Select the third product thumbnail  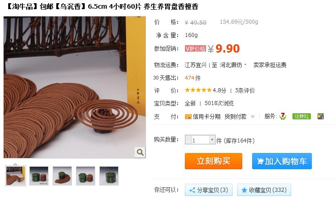pos(62,176)
